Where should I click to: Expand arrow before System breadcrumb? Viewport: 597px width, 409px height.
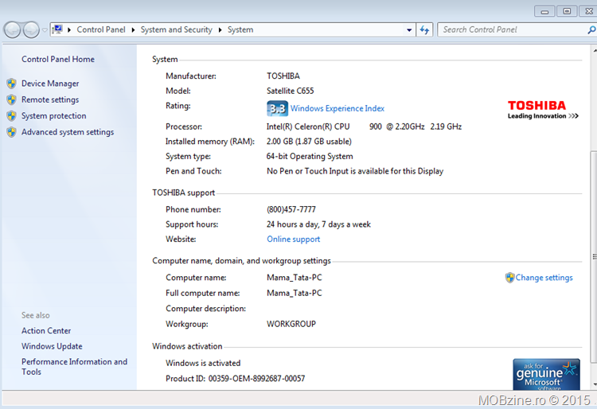tap(220, 29)
